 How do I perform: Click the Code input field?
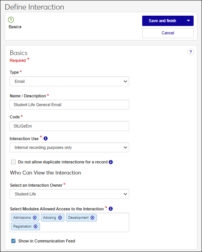pyautogui.click(x=69, y=126)
